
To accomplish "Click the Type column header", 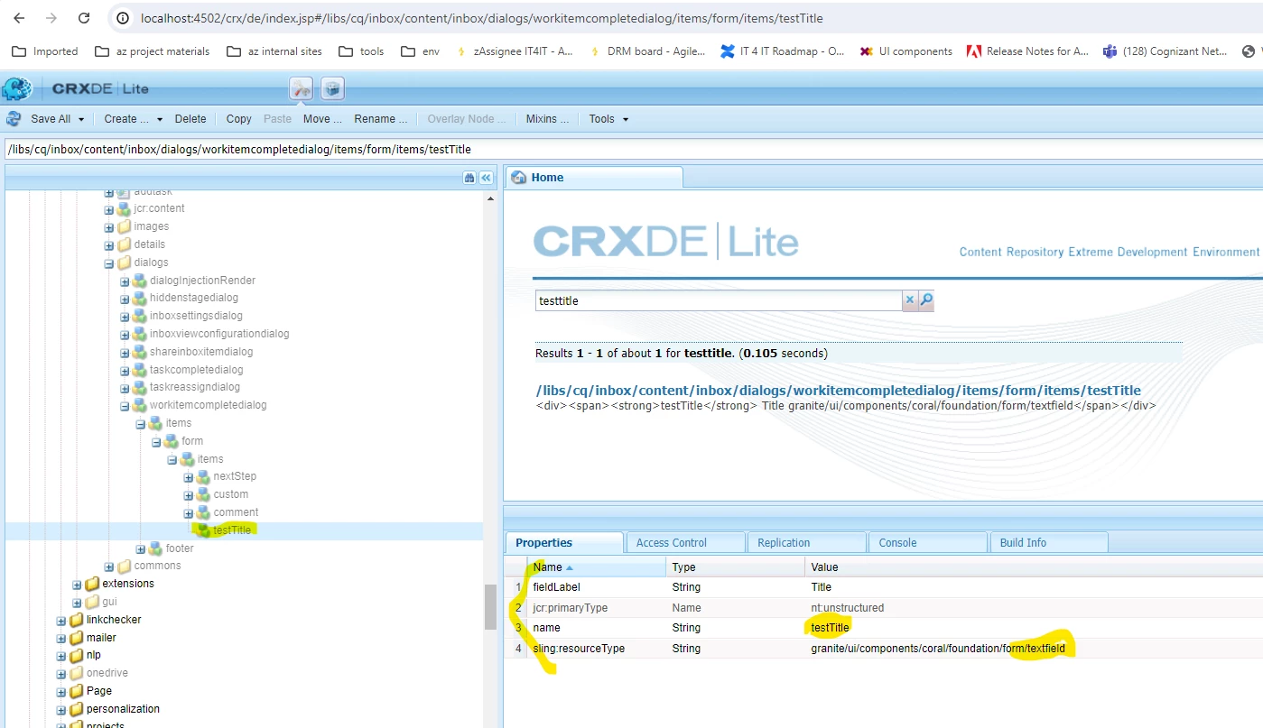I will pyautogui.click(x=736, y=567).
